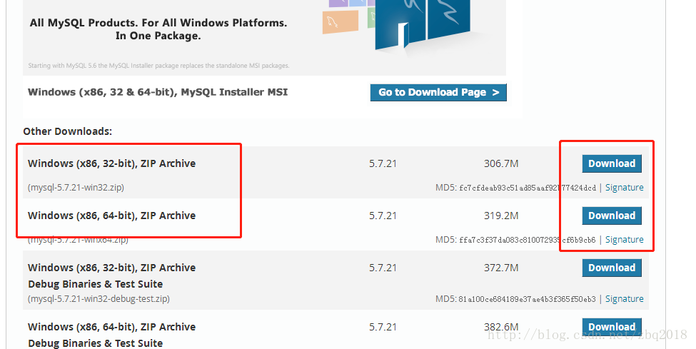Click MD5 hash starting with 81a100ce6841
The image size is (696, 349).
tap(528, 299)
